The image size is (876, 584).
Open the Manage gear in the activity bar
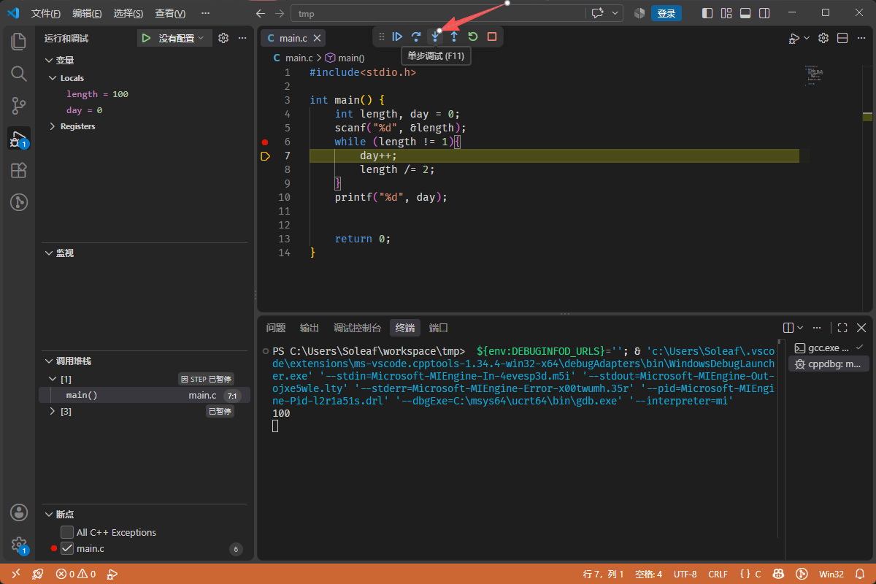click(19, 545)
